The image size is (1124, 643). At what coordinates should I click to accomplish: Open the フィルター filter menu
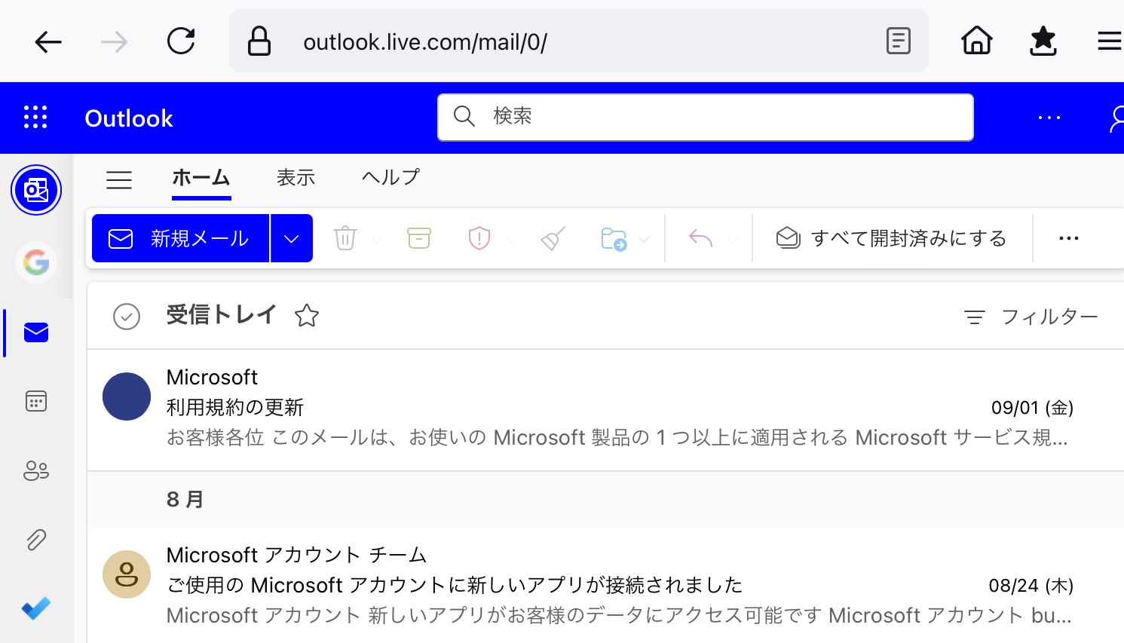[x=1031, y=317]
